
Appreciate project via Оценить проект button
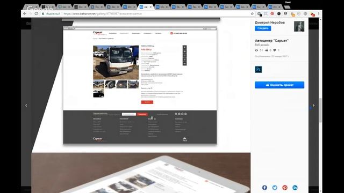279,85
